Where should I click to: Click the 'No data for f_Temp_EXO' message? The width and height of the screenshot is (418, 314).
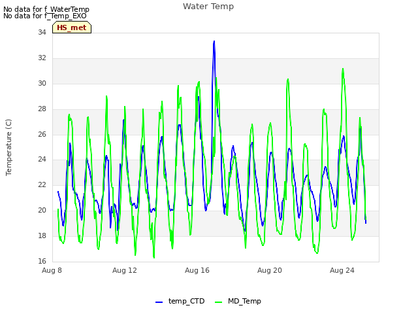[x=45, y=16]
